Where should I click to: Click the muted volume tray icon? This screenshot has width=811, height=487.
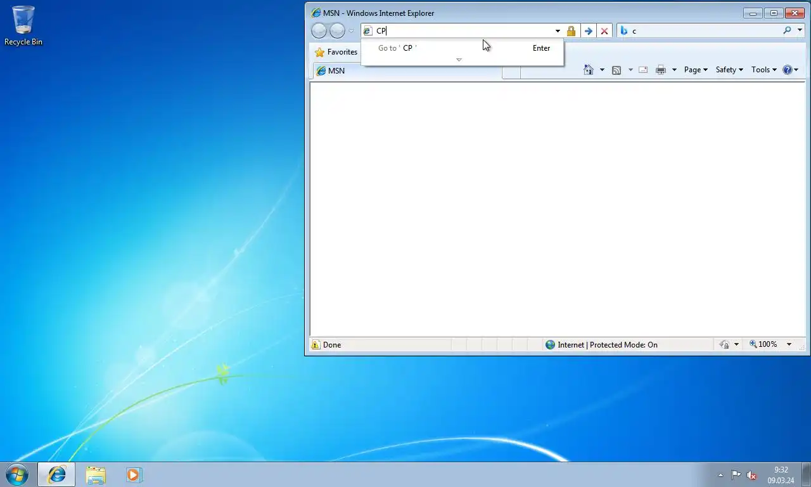tap(751, 475)
